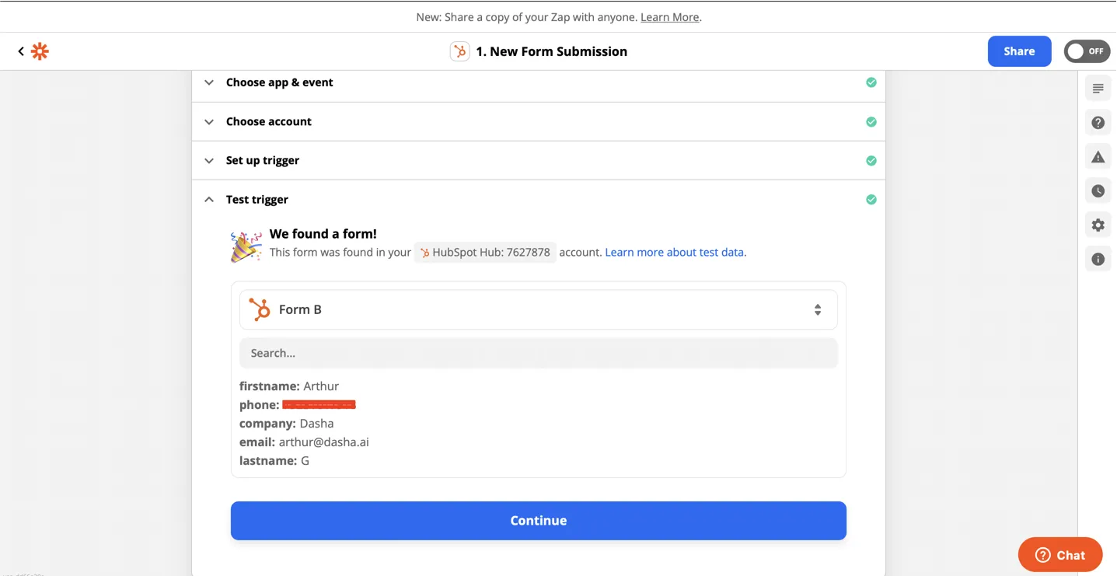Open the Form B sample dropdown

538,309
